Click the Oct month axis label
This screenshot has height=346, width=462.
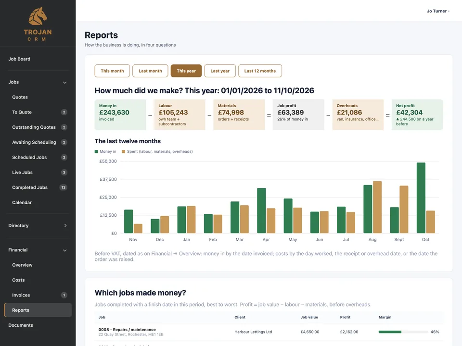[425, 239]
